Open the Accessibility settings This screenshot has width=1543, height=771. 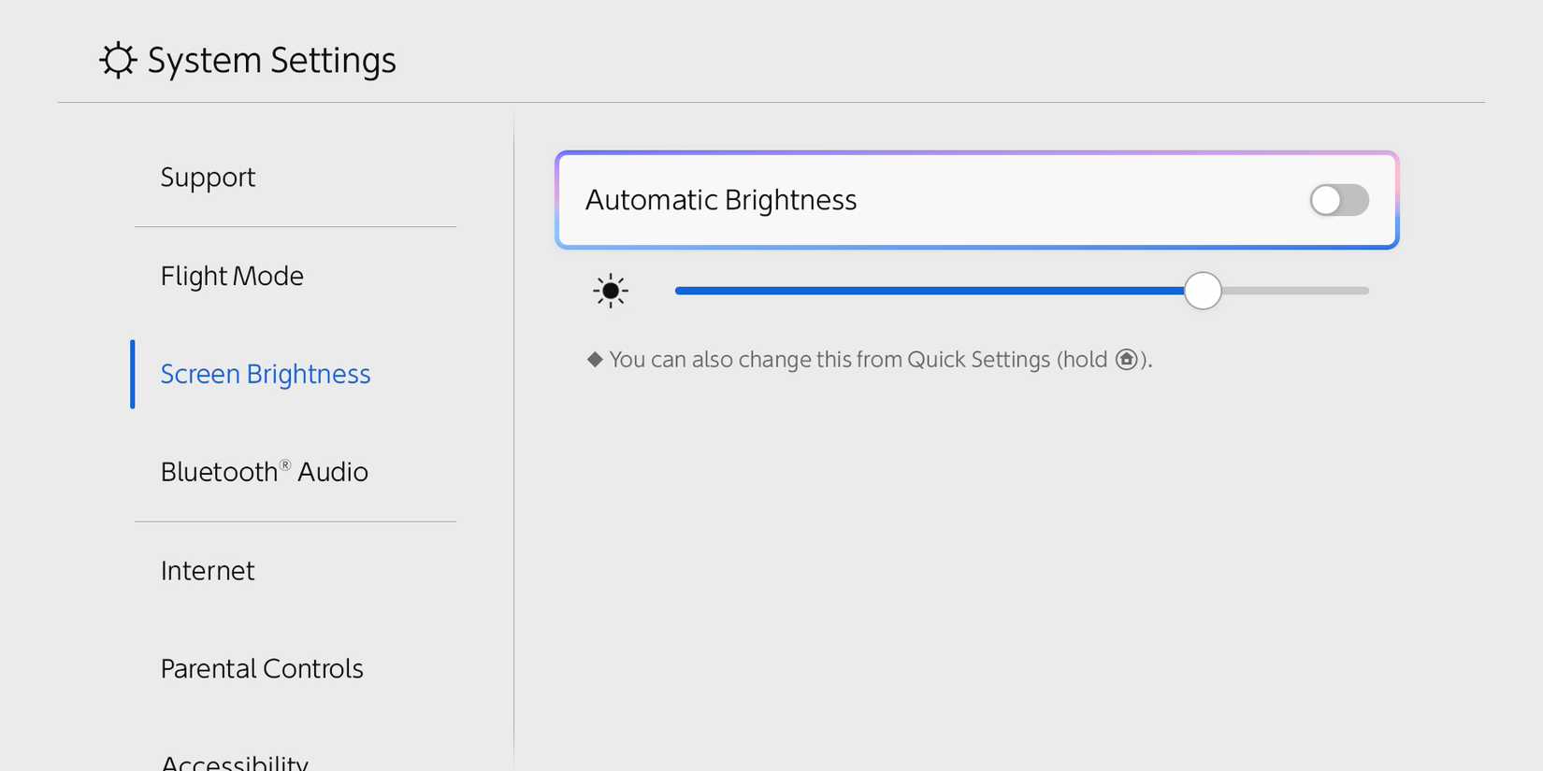(234, 762)
